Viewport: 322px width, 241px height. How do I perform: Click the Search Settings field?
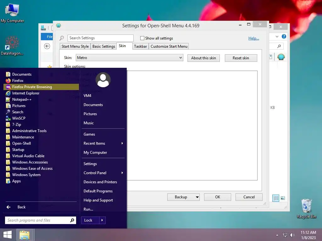click(x=100, y=38)
